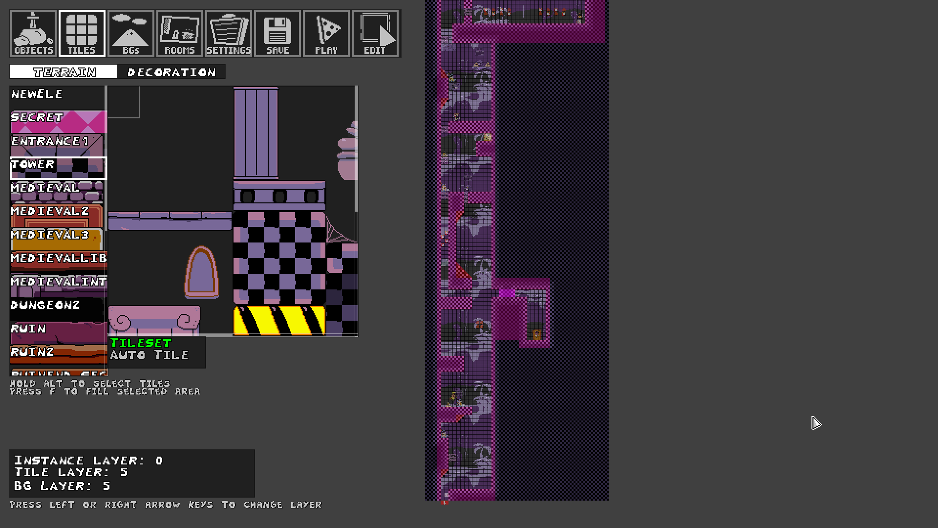Select the Medieval tileset from the list
Viewport: 938px width, 528px height.
(x=58, y=192)
